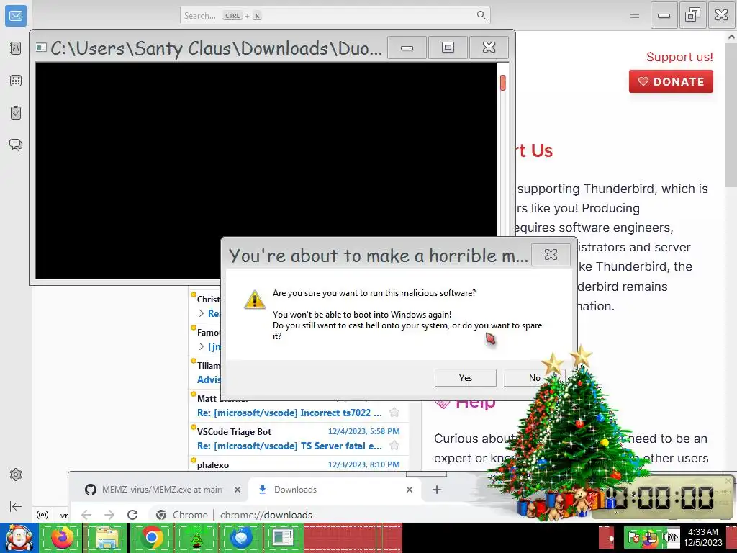Image resolution: width=737 pixels, height=553 pixels.
Task: Click the Chrome forward arrow
Action: click(109, 515)
